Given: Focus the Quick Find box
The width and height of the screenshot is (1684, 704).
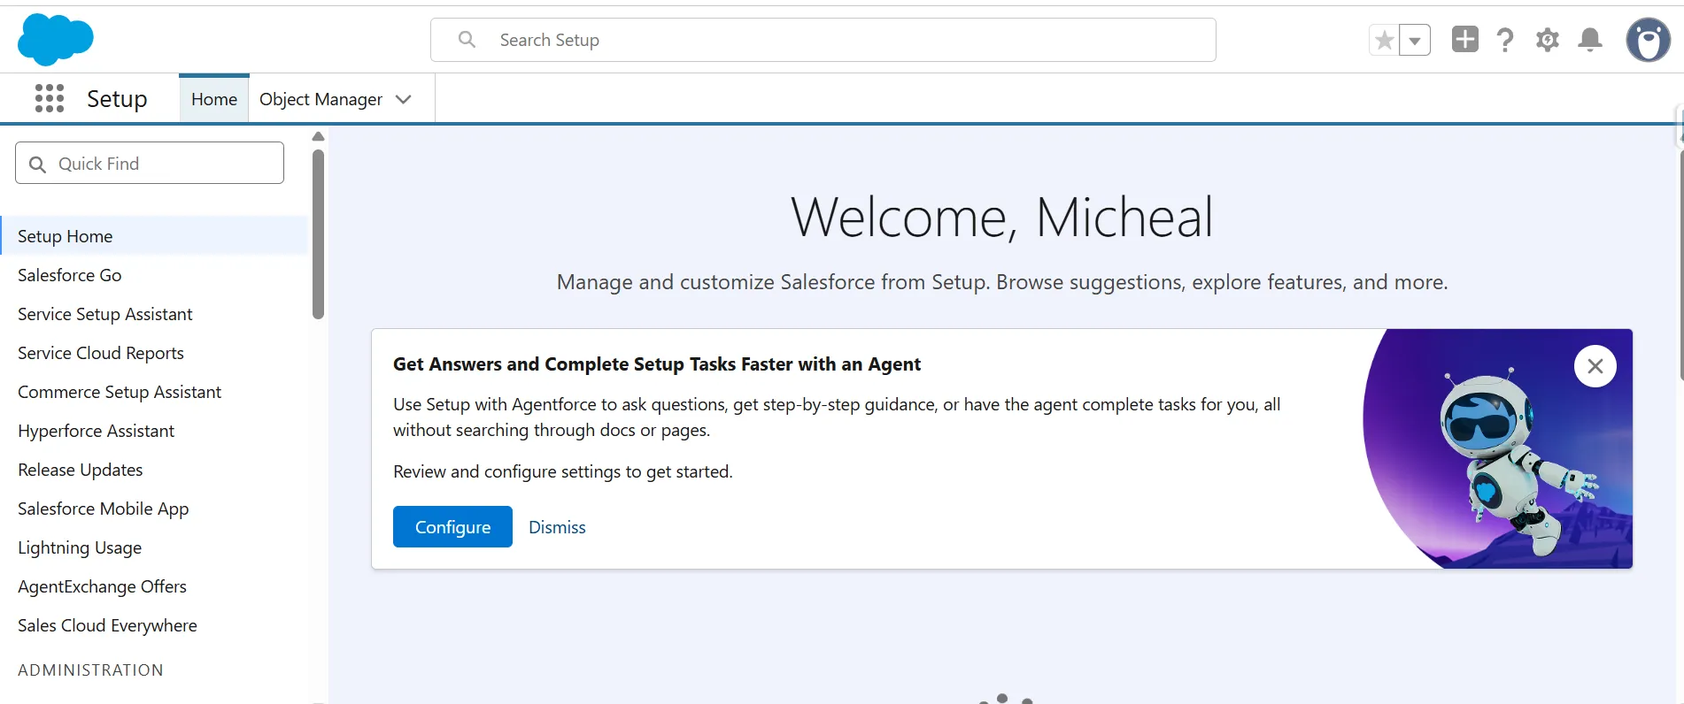Looking at the screenshot, I should (x=150, y=164).
